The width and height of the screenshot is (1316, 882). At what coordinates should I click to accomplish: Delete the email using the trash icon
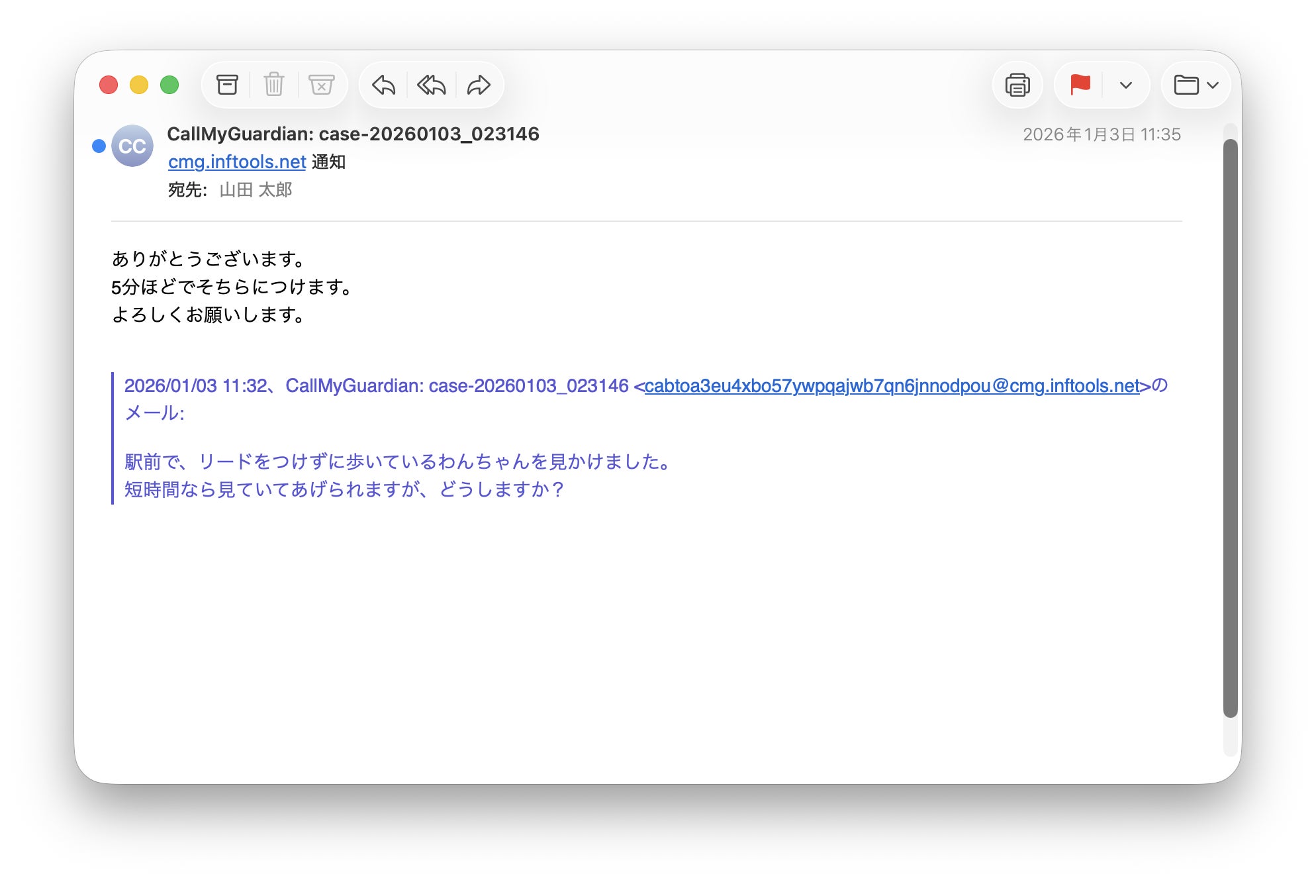(x=274, y=85)
